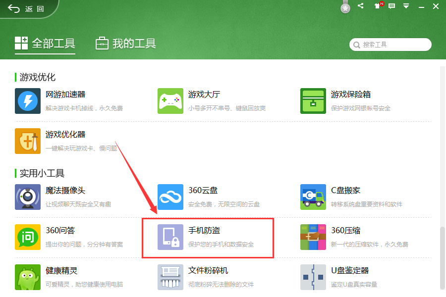This screenshot has height=297, width=446.
Task: Switch to 我的工具 tab
Action: [125, 44]
